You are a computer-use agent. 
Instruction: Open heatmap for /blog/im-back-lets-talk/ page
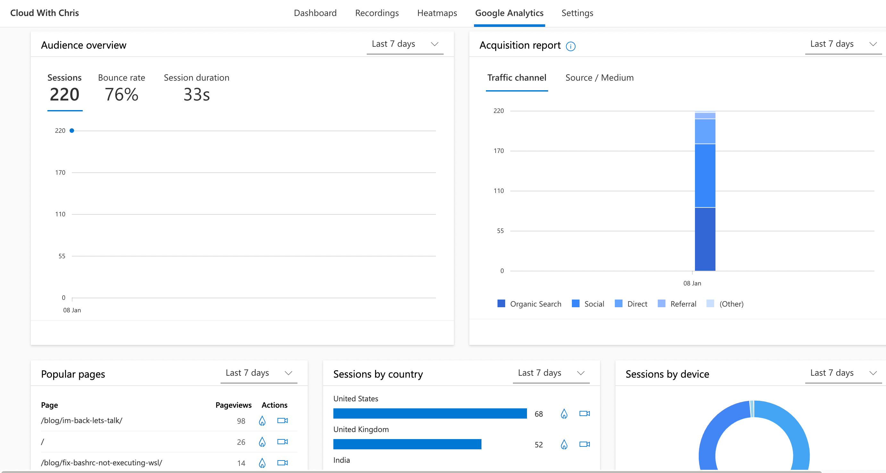pyautogui.click(x=262, y=421)
